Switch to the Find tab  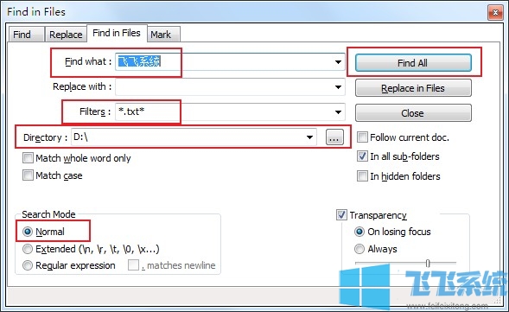click(x=22, y=35)
